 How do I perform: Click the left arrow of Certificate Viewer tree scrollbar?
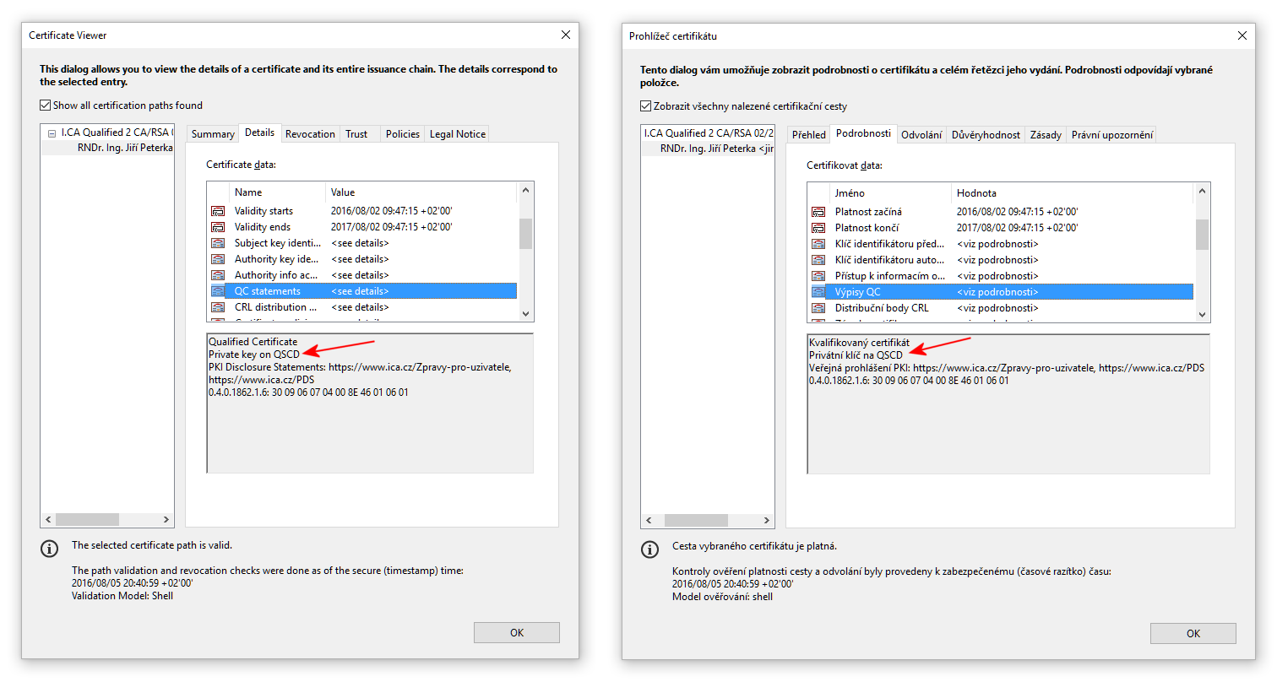tap(48, 520)
